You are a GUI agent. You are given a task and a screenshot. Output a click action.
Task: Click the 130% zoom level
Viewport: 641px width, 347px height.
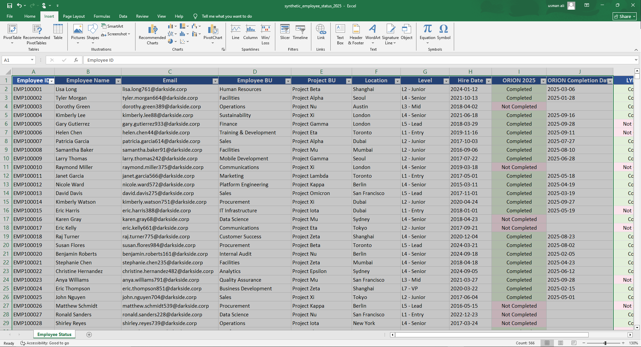click(633, 343)
